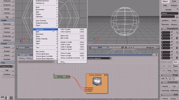Screen dimensions: 179x100
Task: Click the C letter icon of Front viewport
Action: pos(17,47)
